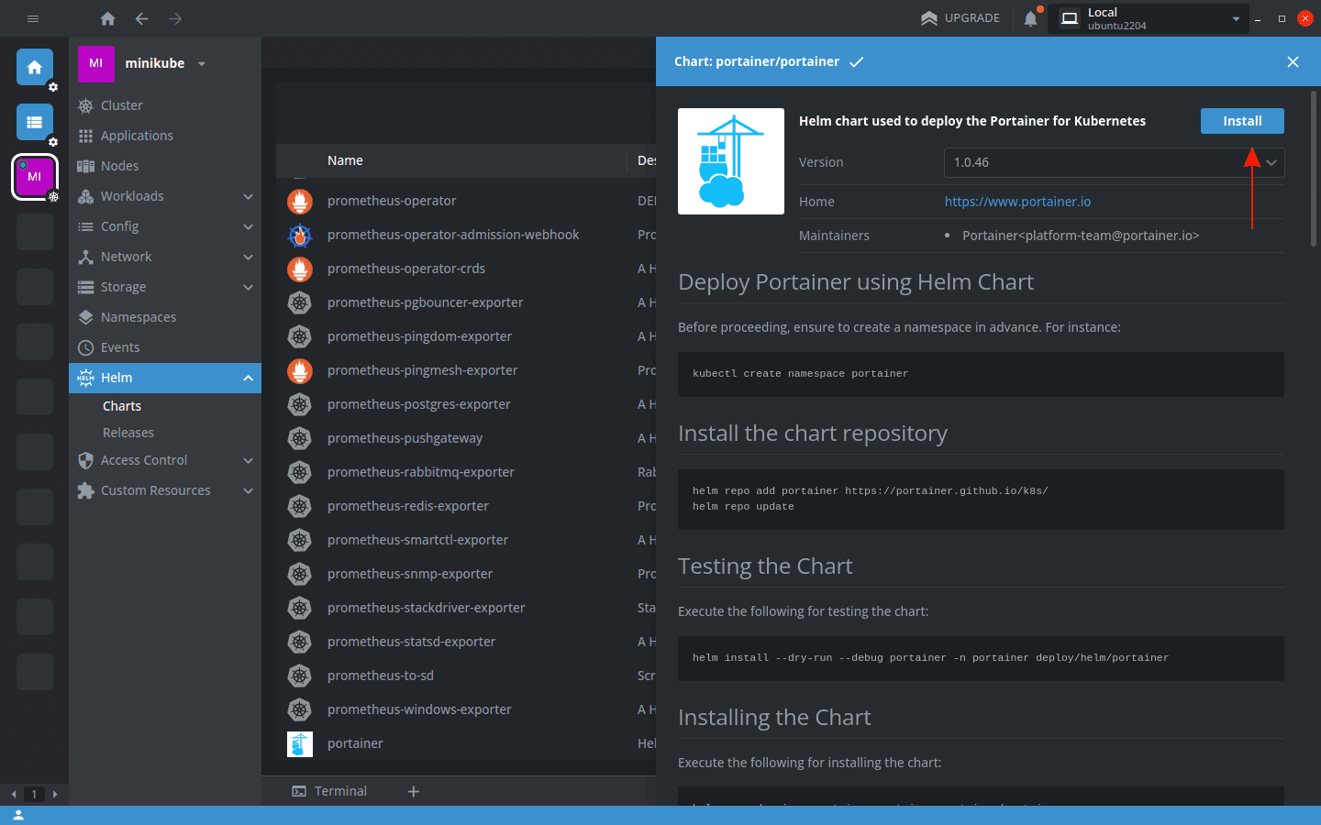Close the portainer chart details panel
This screenshot has height=825, width=1321.
[1293, 61]
